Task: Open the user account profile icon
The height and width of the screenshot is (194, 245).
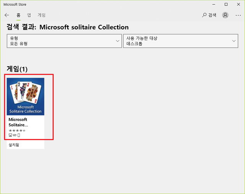Action: [225, 15]
